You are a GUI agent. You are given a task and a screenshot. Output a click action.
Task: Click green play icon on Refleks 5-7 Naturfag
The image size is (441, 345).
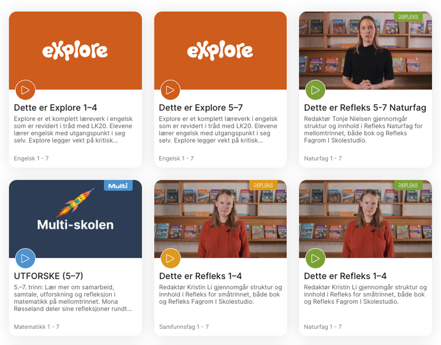point(315,90)
